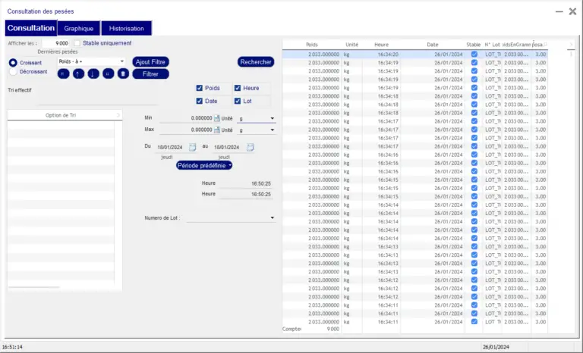
Task: Toggle Stable checkbox in the 16:34:20 row
Action: [x=474, y=55]
